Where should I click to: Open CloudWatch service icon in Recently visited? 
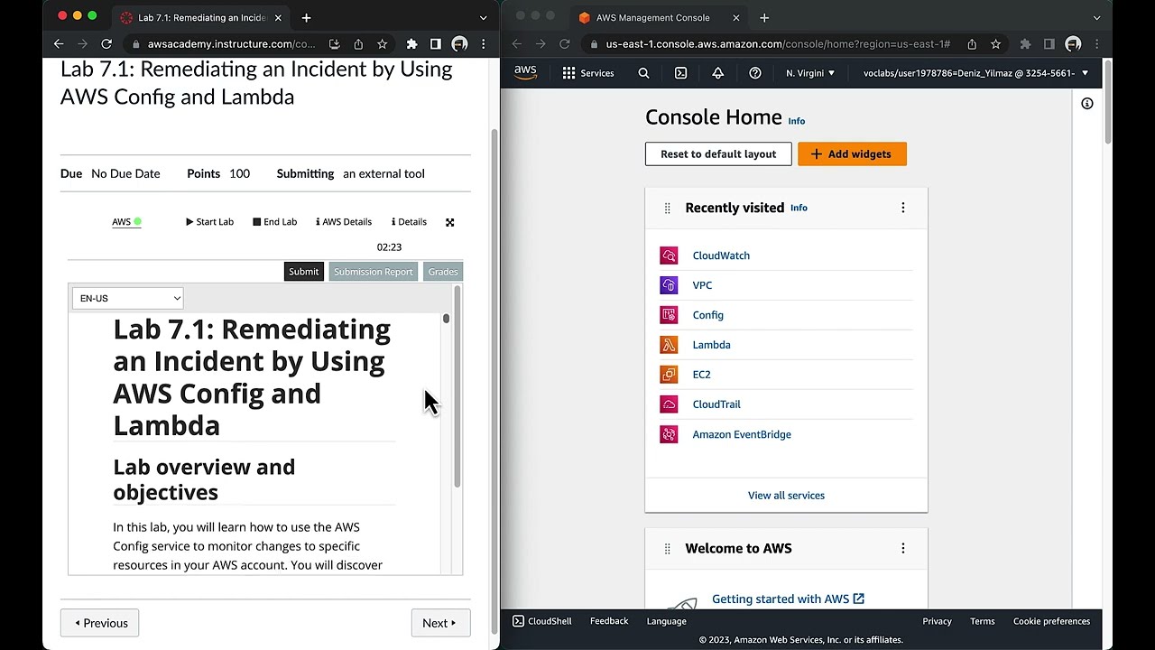coord(669,255)
